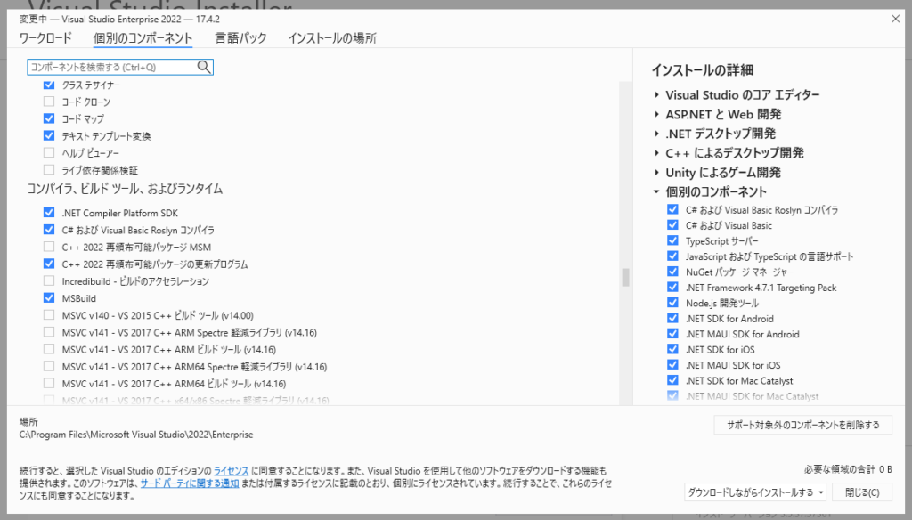This screenshot has height=520, width=912.
Task: Open the ライセンス link
Action: point(231,470)
